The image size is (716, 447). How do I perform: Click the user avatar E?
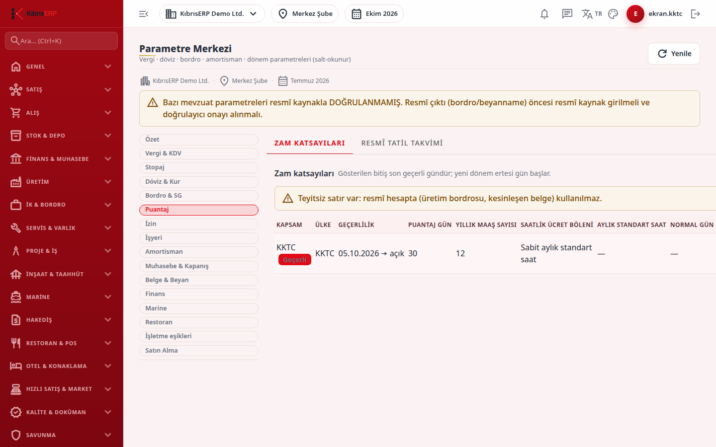635,14
